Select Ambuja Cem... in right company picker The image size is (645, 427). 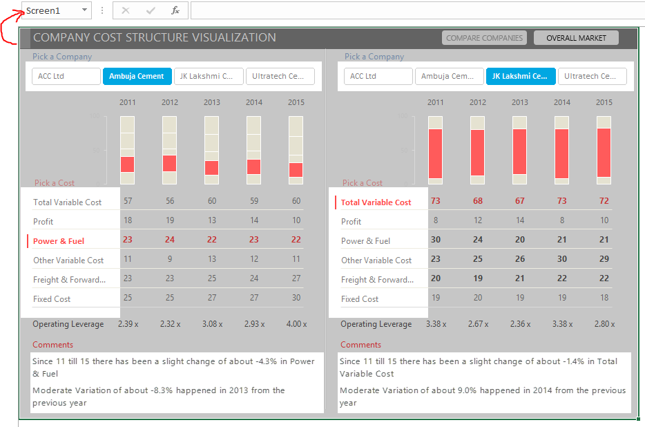tap(450, 76)
